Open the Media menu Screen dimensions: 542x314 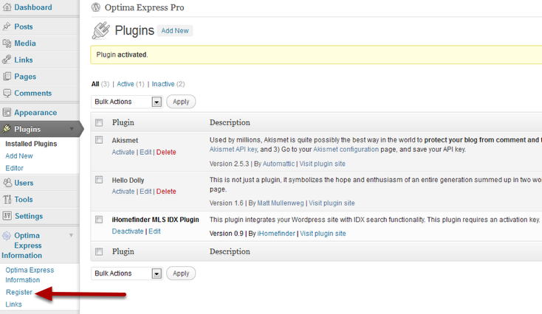click(25, 43)
